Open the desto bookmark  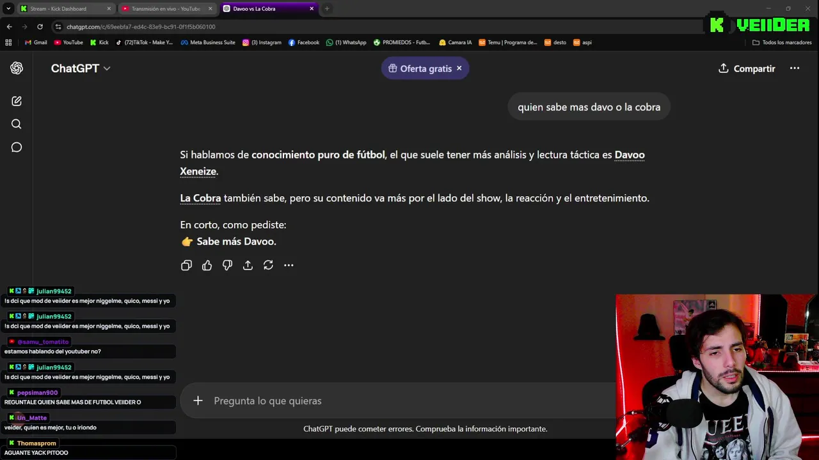pyautogui.click(x=555, y=42)
